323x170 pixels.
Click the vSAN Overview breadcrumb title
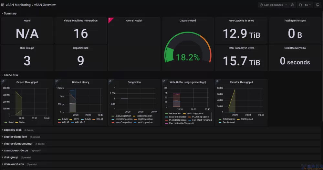point(45,5)
